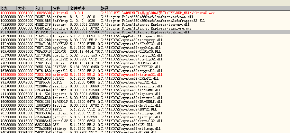
Task: Sort modules by the 基址 column header
Action: 8,7
